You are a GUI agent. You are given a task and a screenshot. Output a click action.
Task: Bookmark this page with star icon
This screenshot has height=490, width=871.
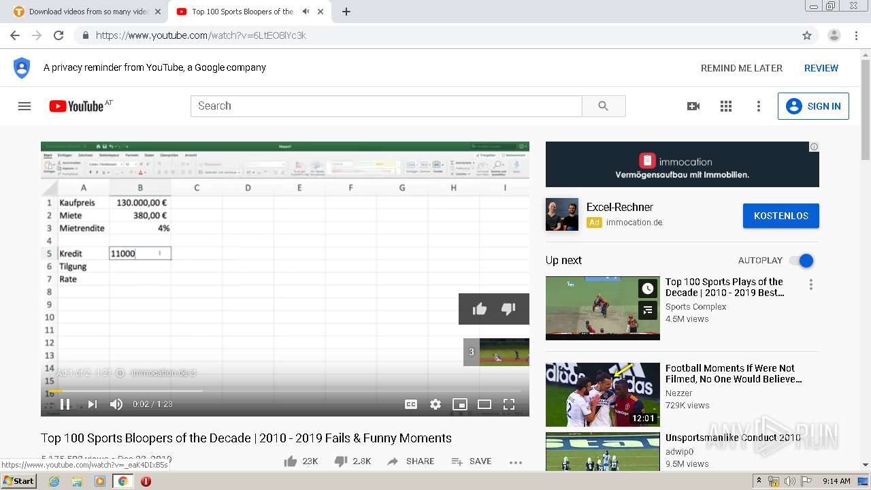click(807, 35)
